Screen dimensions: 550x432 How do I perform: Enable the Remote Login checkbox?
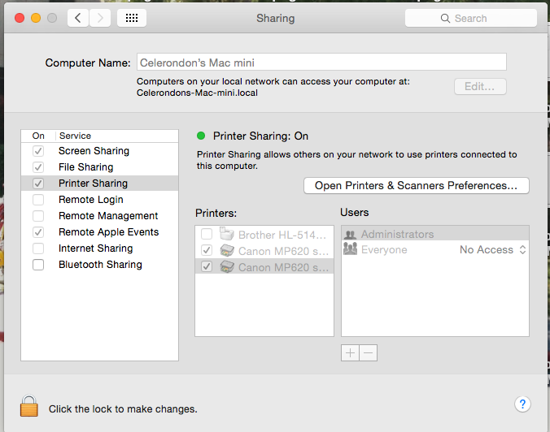(x=38, y=200)
